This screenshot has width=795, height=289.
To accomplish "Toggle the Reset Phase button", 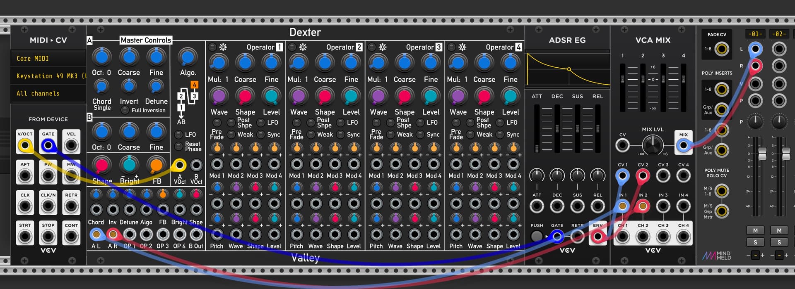I will tap(179, 146).
